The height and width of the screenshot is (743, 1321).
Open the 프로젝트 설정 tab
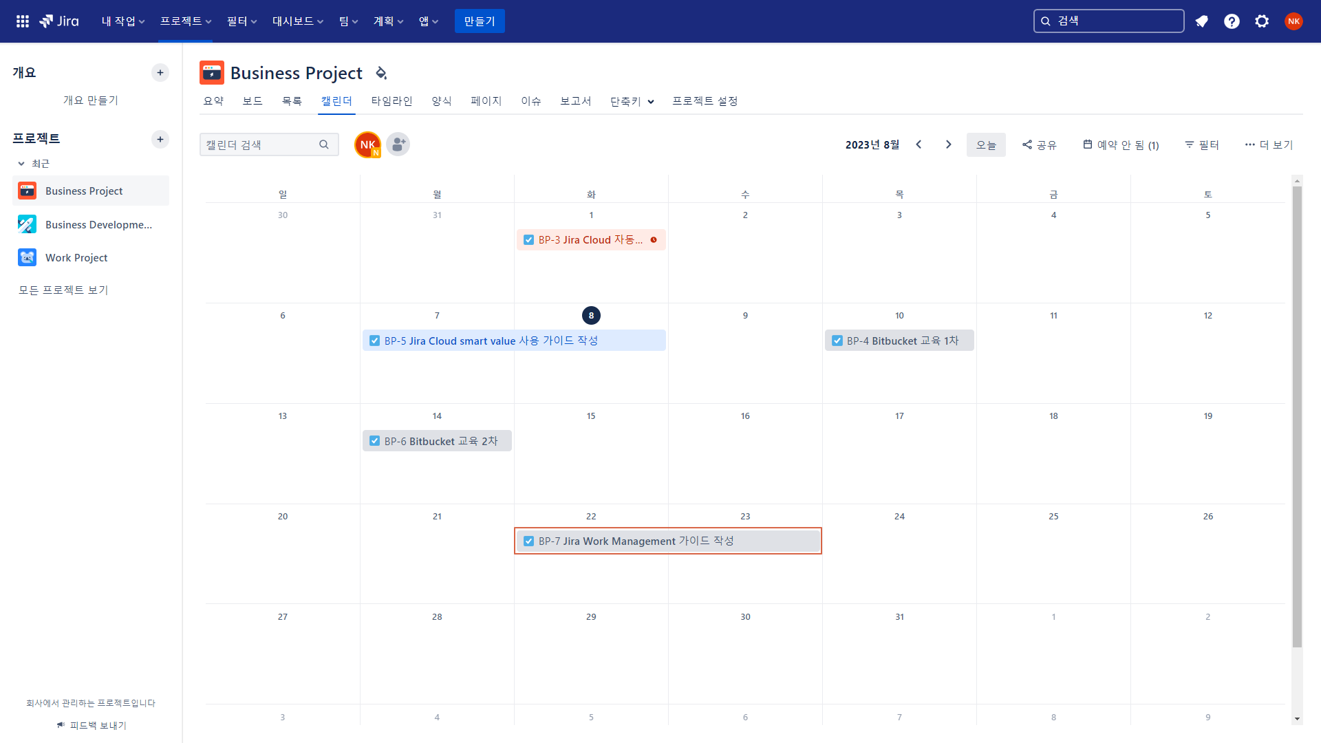(705, 101)
